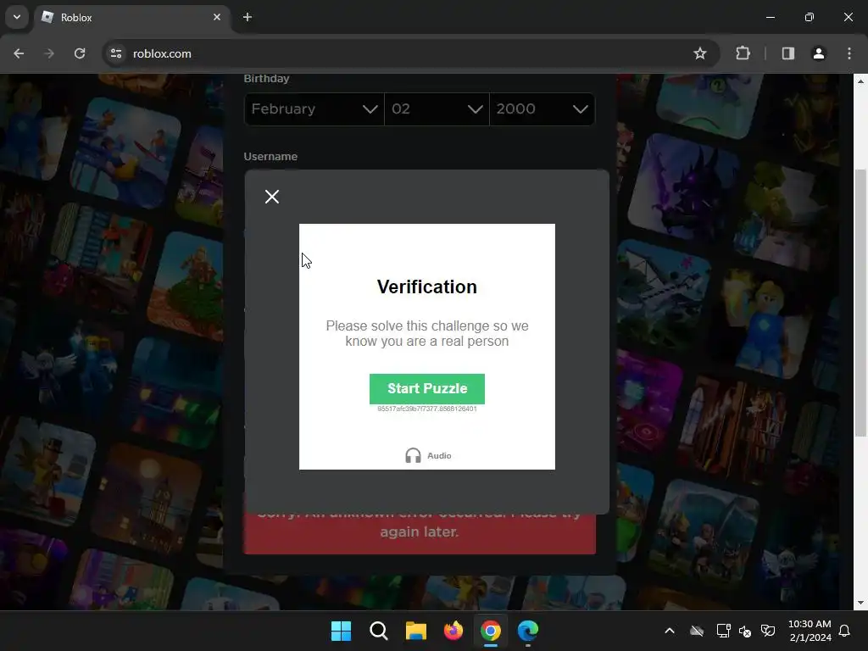Image resolution: width=868 pixels, height=651 pixels.
Task: Go back with the browser back arrow
Action: click(19, 53)
